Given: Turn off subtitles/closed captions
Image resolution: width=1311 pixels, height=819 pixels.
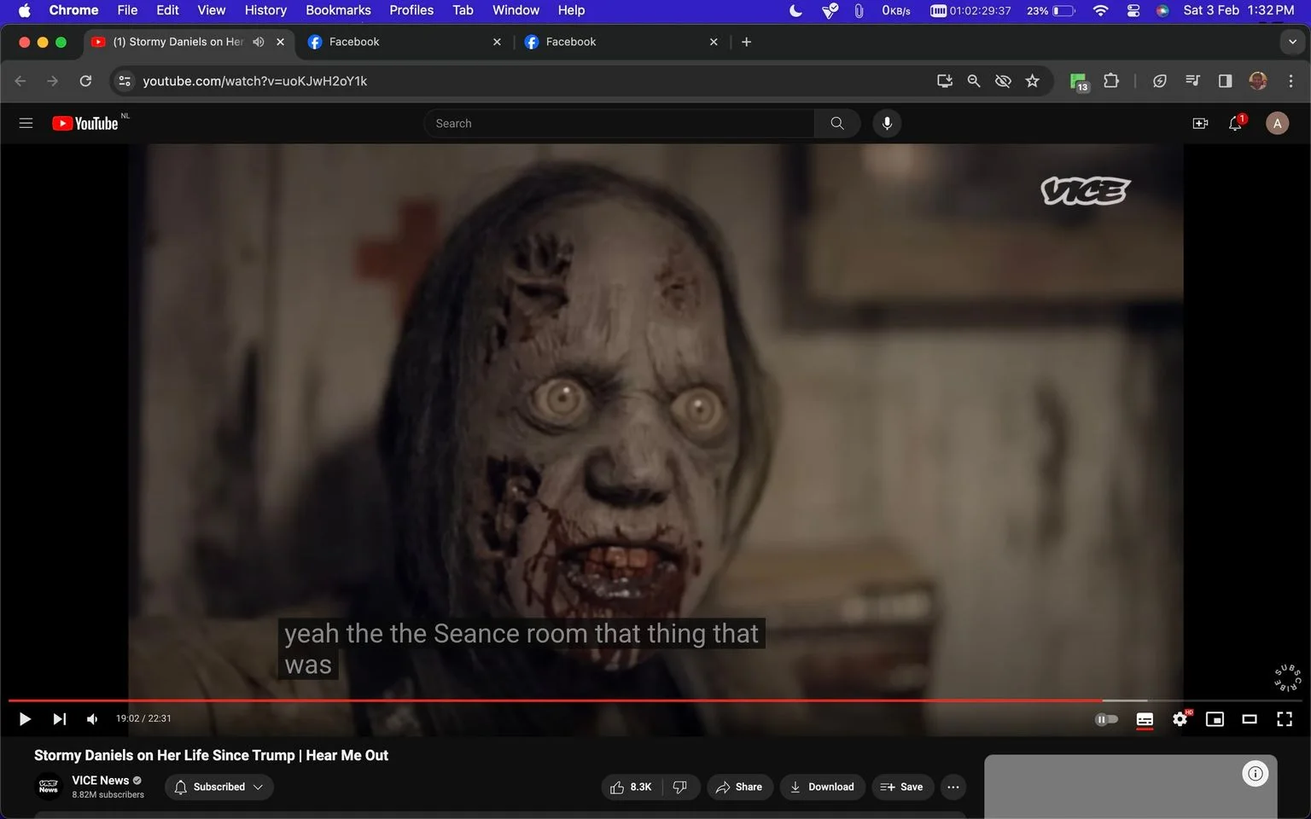Looking at the screenshot, I should click(x=1145, y=719).
